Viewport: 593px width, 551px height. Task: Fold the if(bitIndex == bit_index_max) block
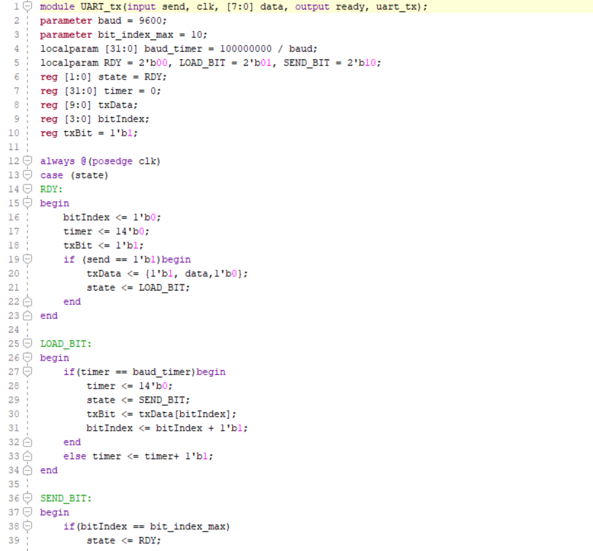click(28, 526)
